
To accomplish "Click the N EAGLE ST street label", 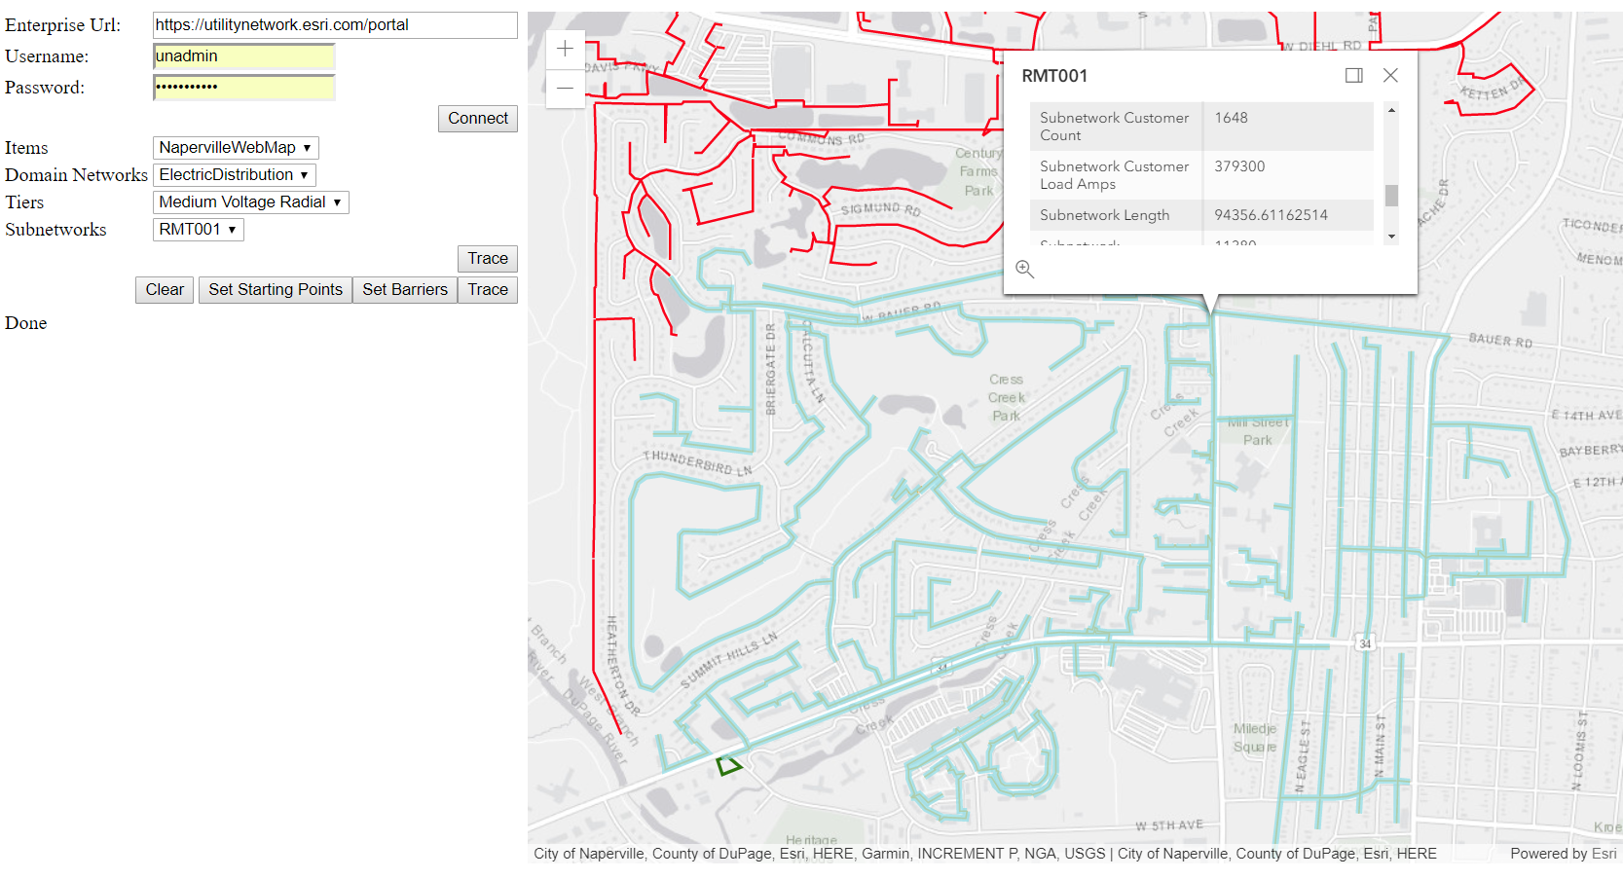I will (1303, 756).
